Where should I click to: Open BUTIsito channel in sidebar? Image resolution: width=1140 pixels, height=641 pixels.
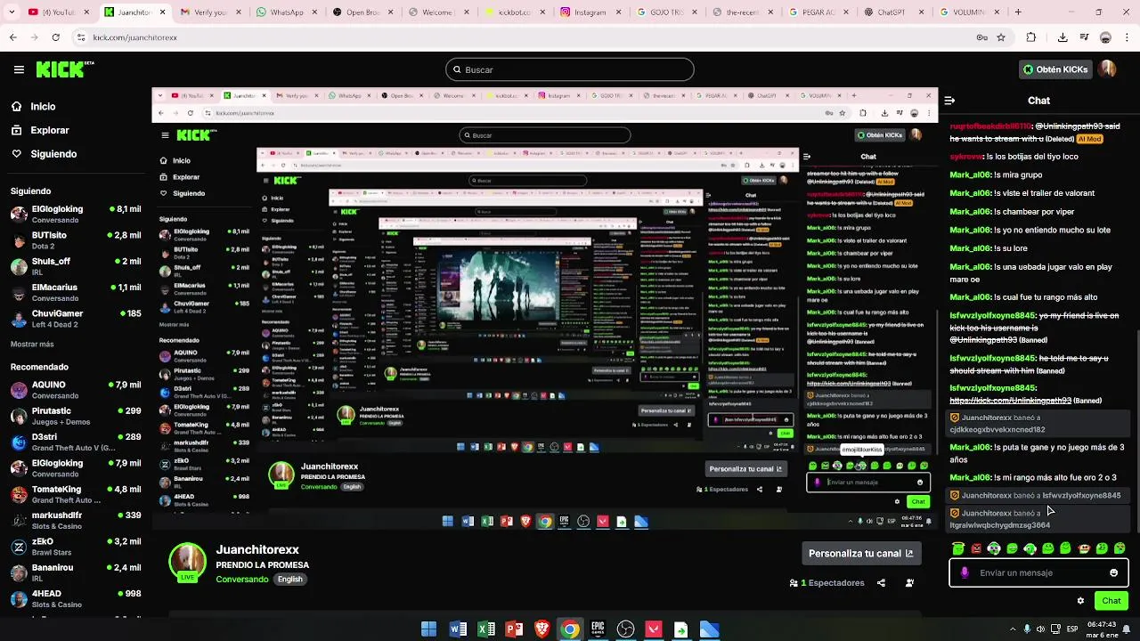click(x=75, y=240)
